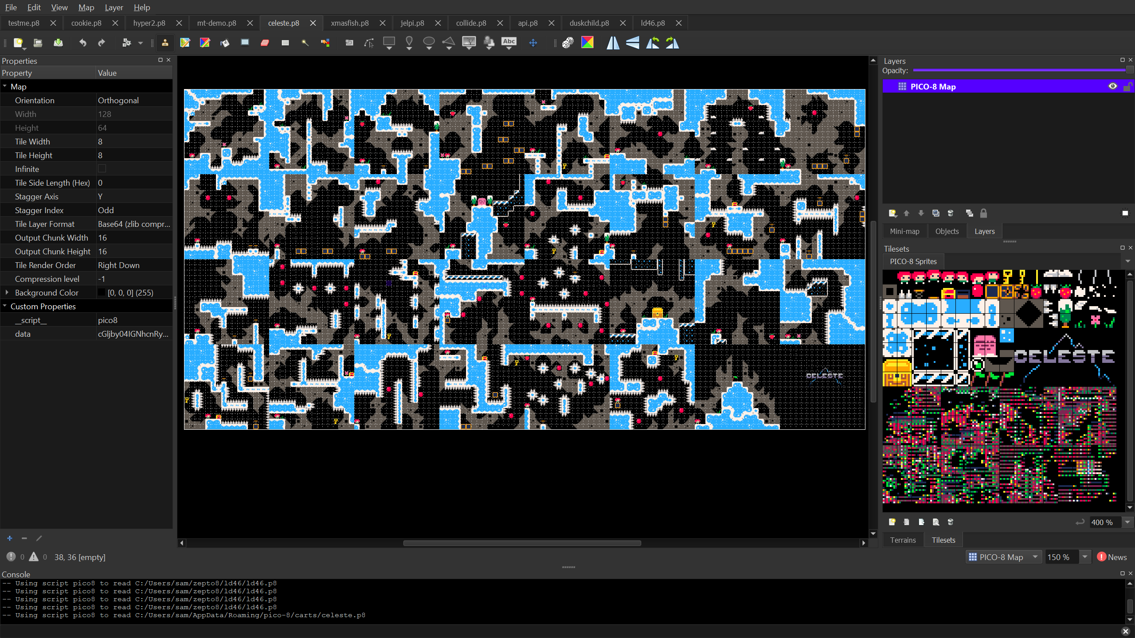
Task: Open the map zoom 150 % dropdown
Action: pos(1084,557)
